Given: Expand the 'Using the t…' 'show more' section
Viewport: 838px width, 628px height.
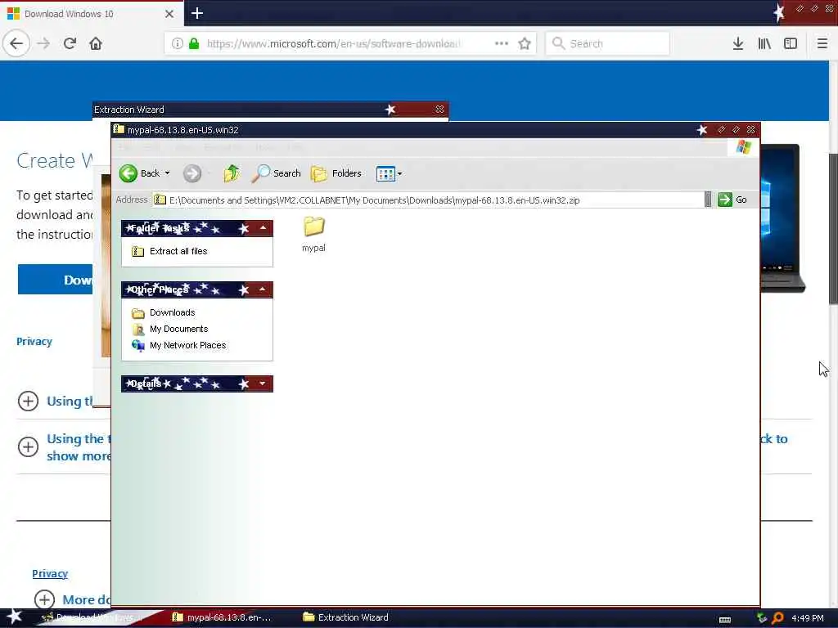Looking at the screenshot, I should (29, 447).
